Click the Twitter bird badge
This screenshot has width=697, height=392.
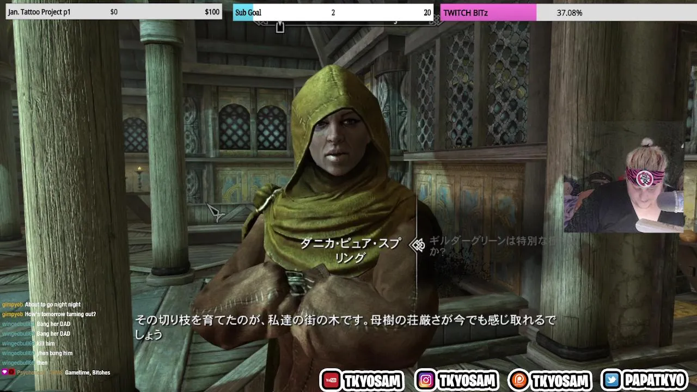(x=613, y=380)
